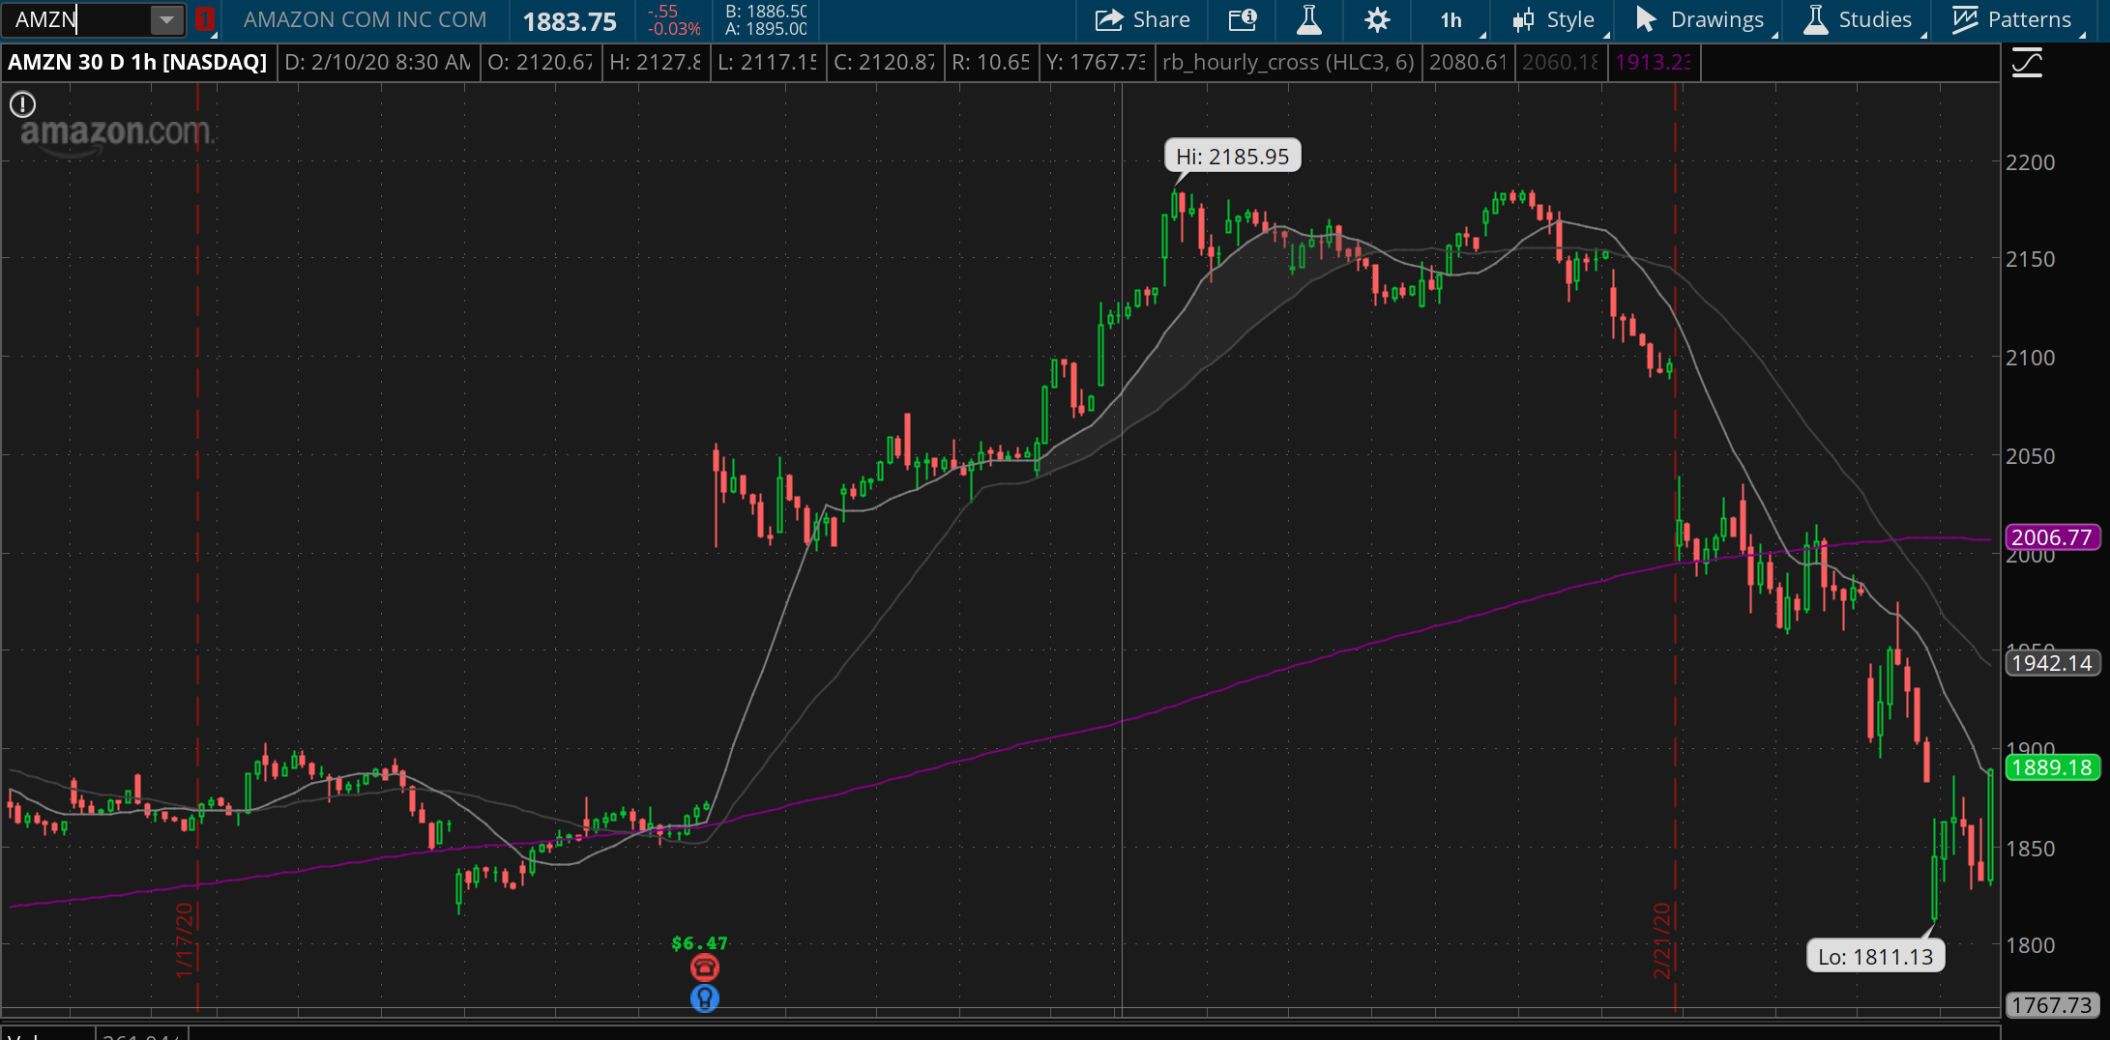Click the Y: 1767.73 readout
Image resolution: width=2110 pixels, height=1040 pixels.
pos(1096,62)
